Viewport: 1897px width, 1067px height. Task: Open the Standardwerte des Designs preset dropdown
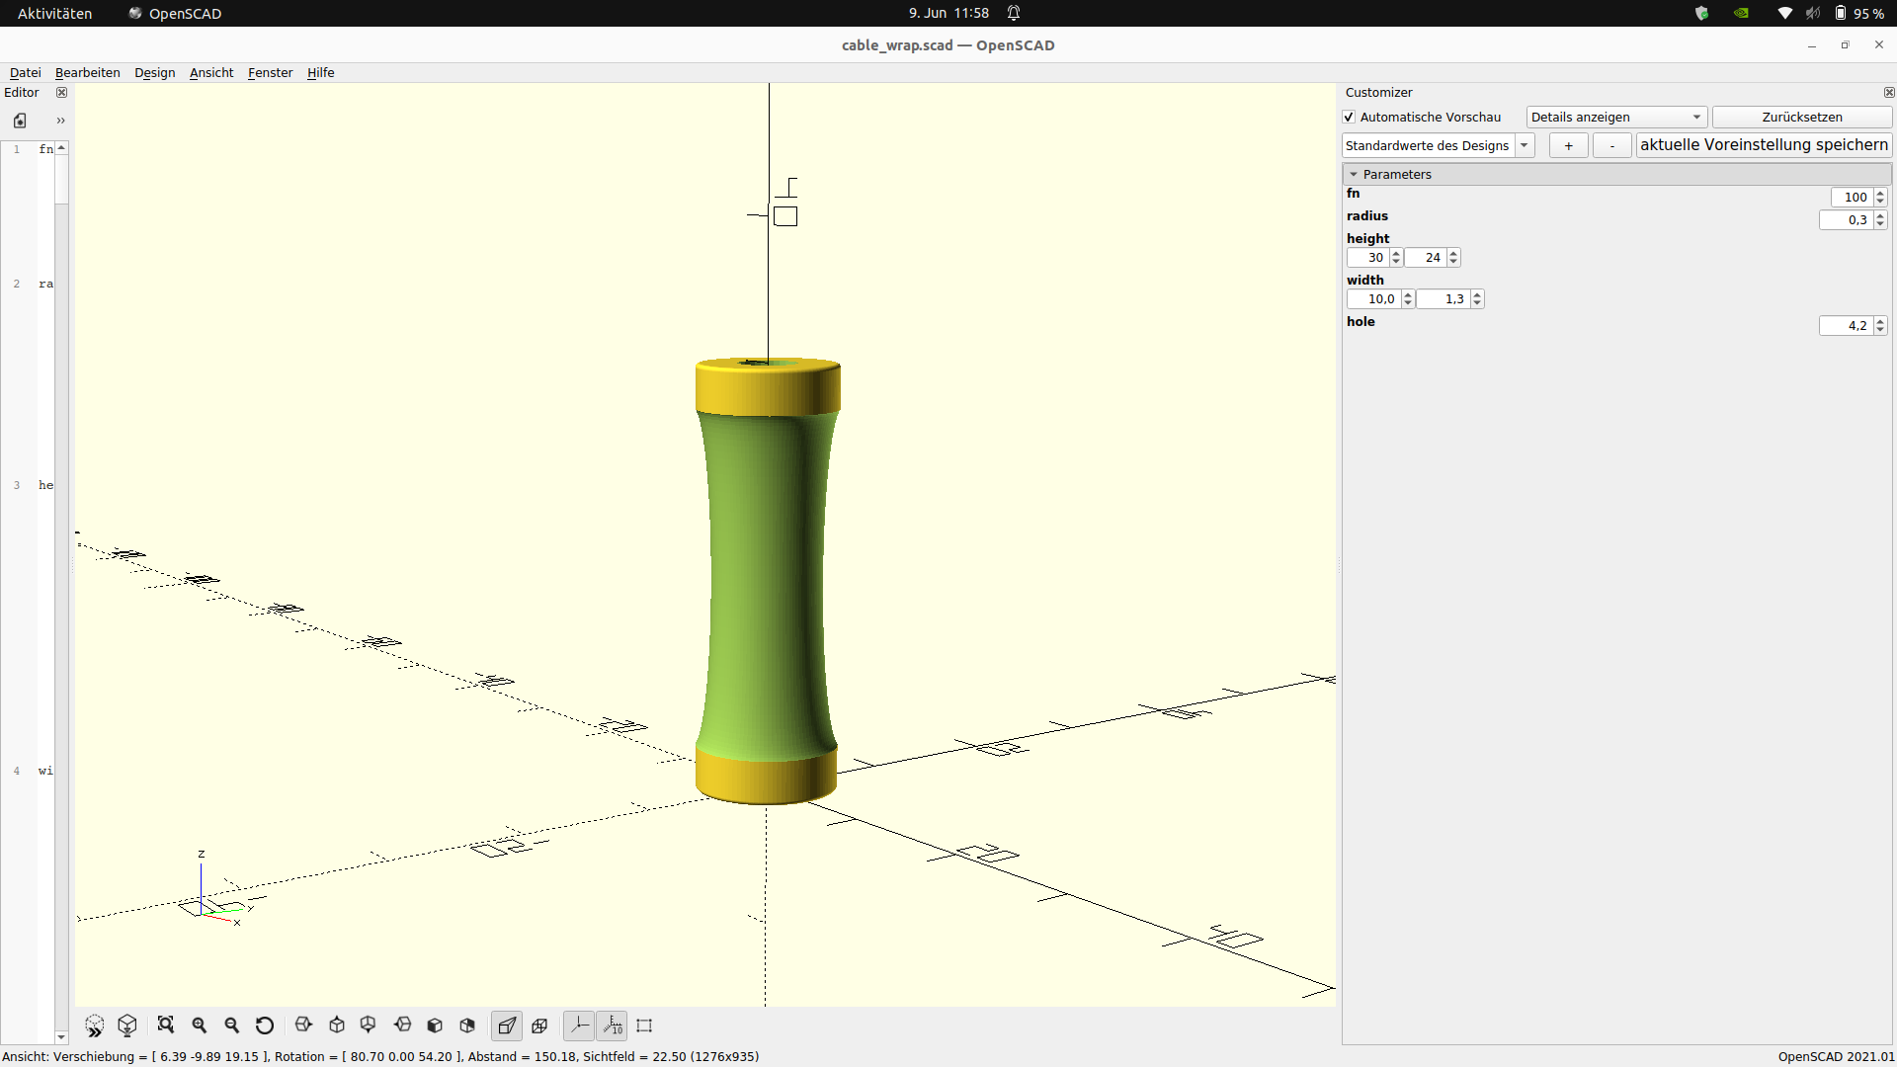tap(1525, 145)
